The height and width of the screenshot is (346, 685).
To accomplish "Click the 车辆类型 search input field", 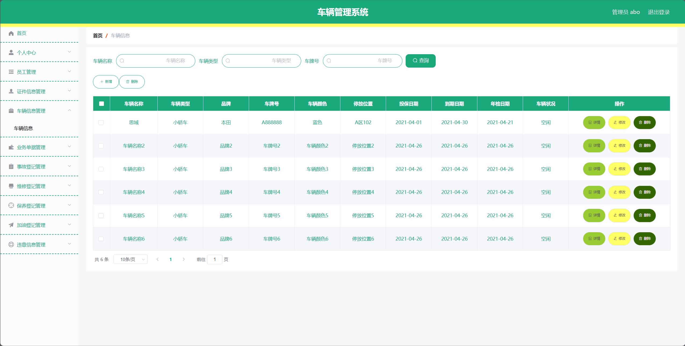I will pyautogui.click(x=261, y=61).
